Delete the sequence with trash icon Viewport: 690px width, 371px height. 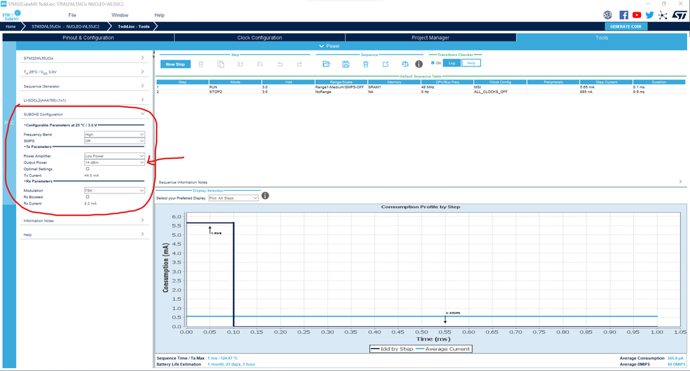(365, 64)
